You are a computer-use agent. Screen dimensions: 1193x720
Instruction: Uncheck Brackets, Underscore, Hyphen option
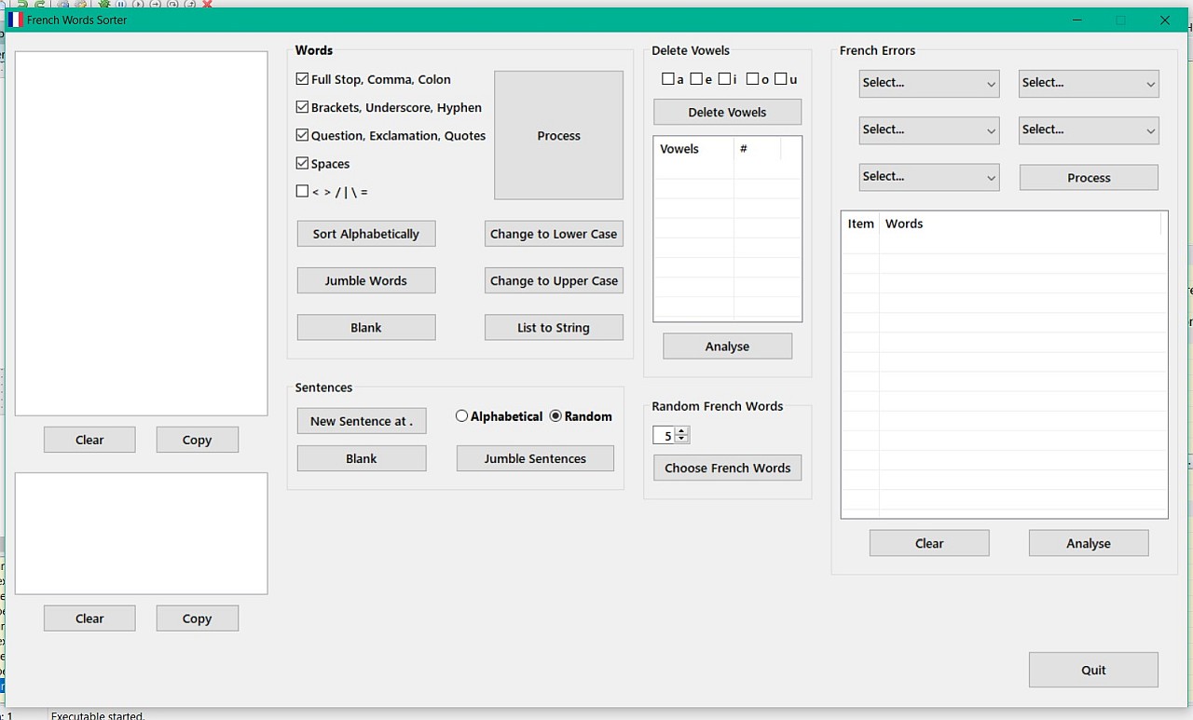pos(302,107)
